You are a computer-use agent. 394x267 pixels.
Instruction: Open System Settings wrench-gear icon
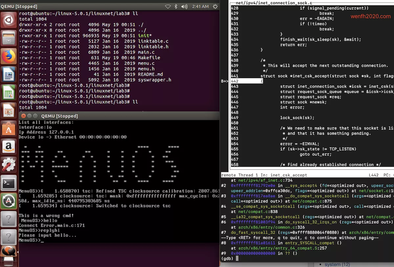tap(9, 164)
